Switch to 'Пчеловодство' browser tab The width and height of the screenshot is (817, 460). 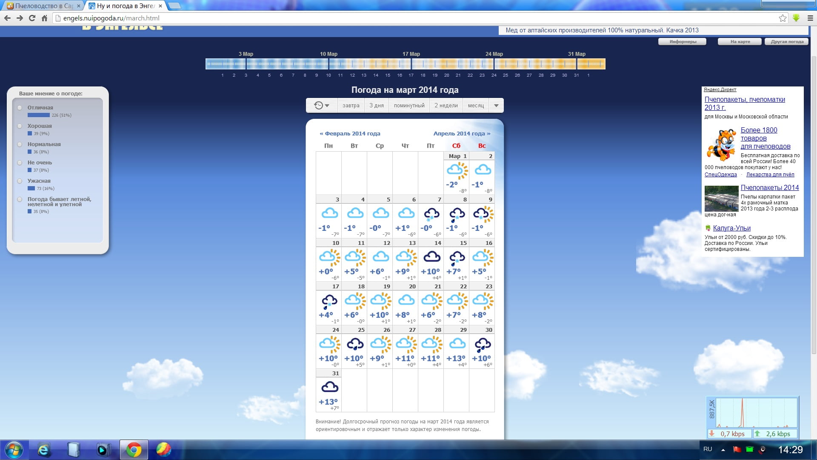point(43,6)
